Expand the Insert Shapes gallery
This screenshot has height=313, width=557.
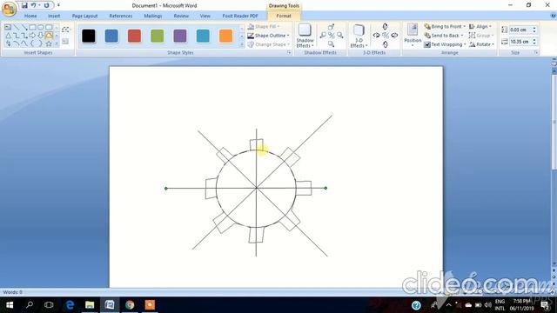57,43
